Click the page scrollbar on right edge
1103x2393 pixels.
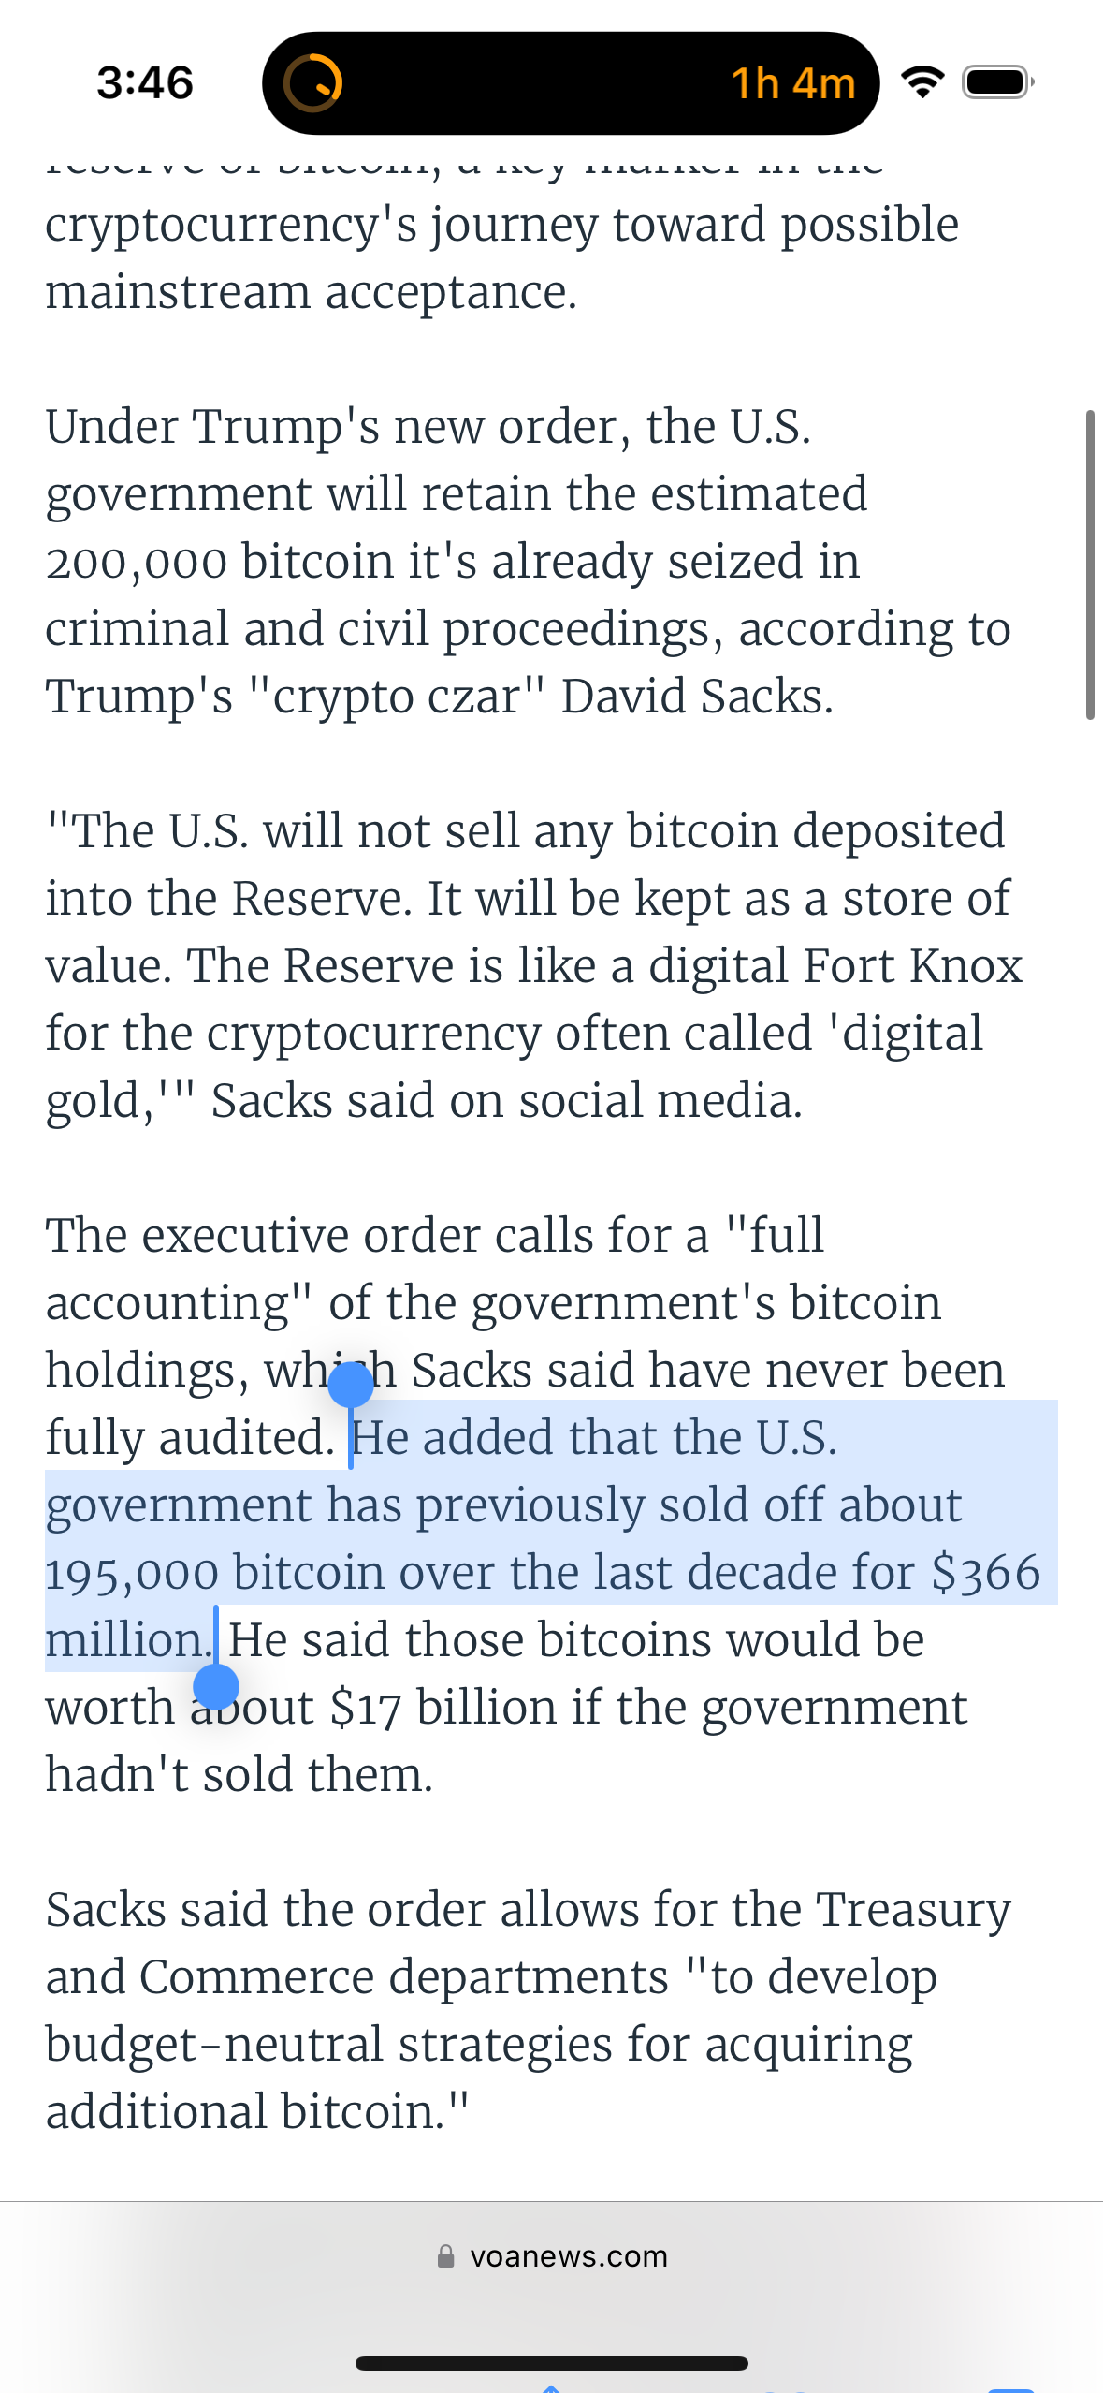click(1090, 565)
